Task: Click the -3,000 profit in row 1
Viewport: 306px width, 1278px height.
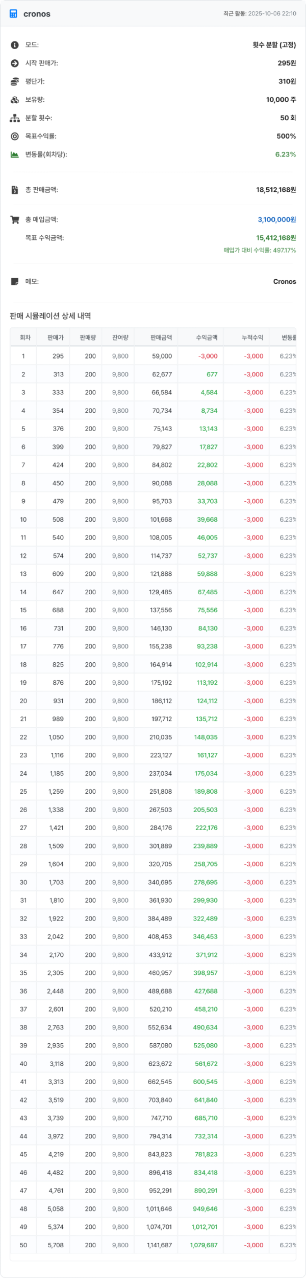Action: pyautogui.click(x=208, y=356)
